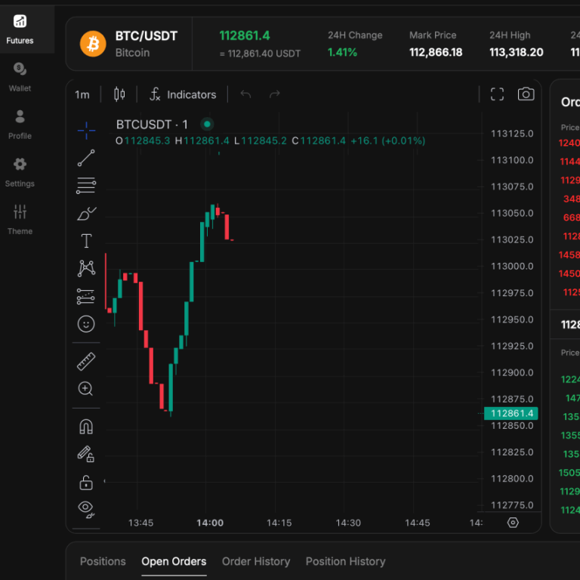The image size is (580, 580).
Task: Go to the Profile page
Action: [20, 125]
